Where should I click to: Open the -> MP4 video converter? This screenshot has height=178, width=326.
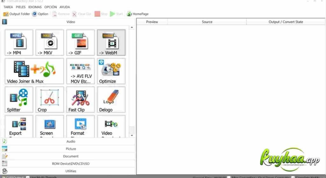19,42
